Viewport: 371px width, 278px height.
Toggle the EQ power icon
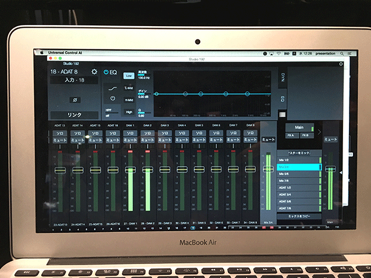pos(106,72)
